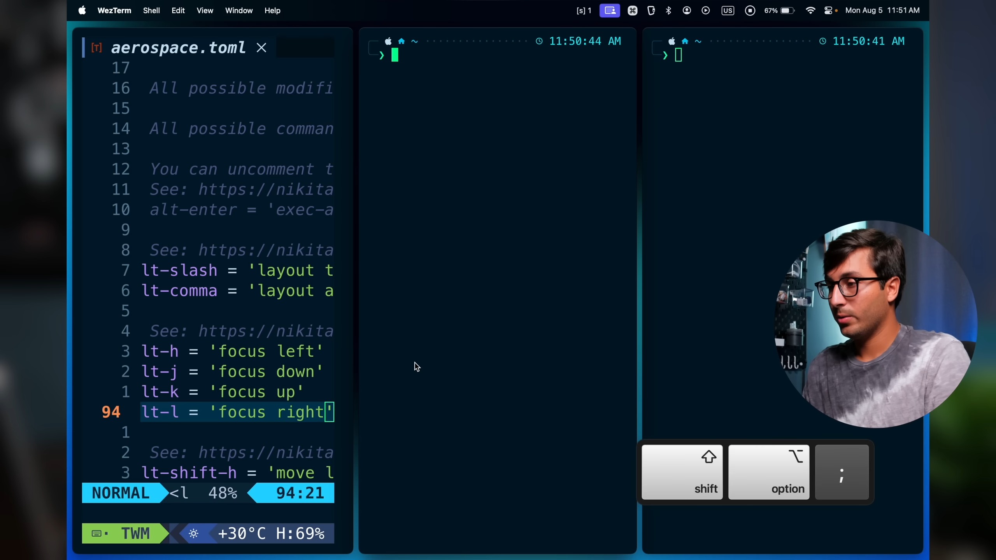Open Control Center from menu bar

coord(828,10)
